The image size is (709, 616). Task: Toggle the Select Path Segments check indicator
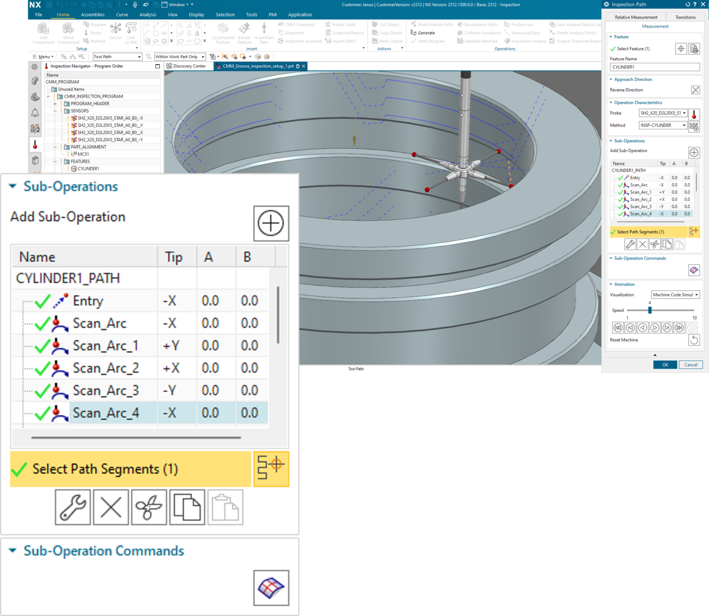[x=18, y=469]
